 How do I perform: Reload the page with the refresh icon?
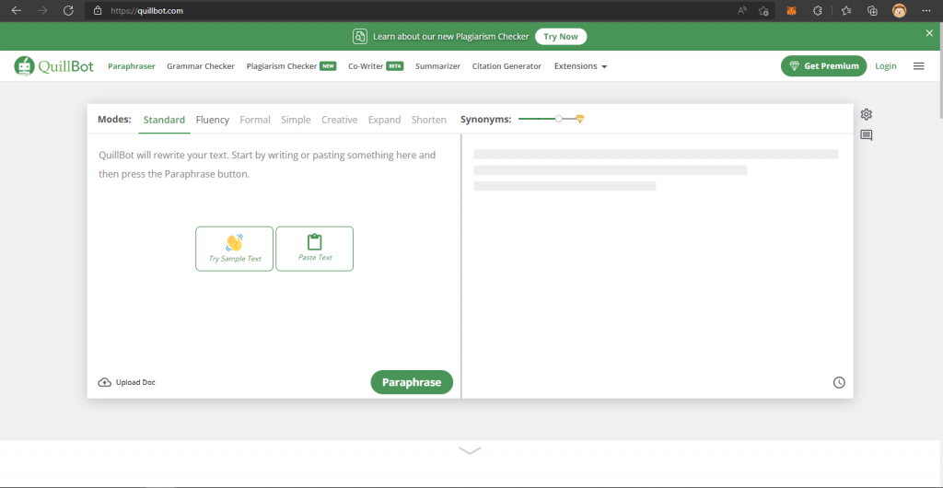coord(68,10)
